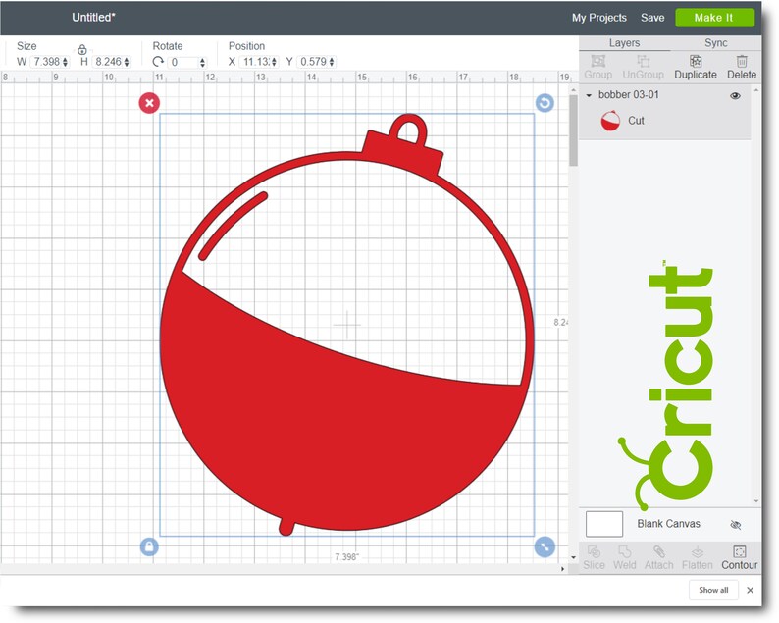The image size is (779, 623).
Task: Toggle the size aspect ratio lock
Action: pyautogui.click(x=82, y=49)
